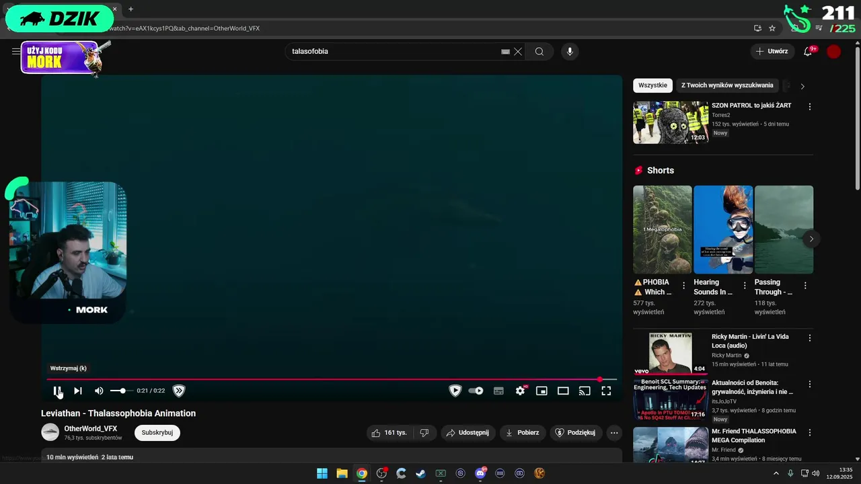The height and width of the screenshot is (484, 861).
Task: Enable miniplayer mode
Action: (541, 391)
